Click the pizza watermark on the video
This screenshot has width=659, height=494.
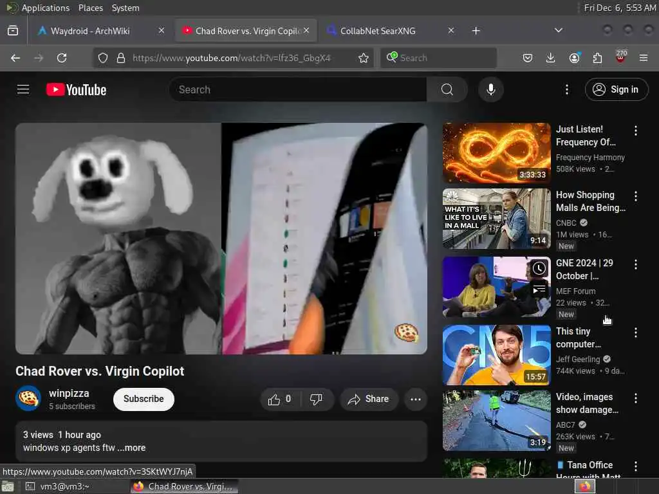[406, 333]
